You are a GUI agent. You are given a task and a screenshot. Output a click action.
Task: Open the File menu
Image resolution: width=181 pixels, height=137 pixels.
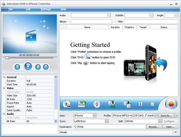pos(11,9)
